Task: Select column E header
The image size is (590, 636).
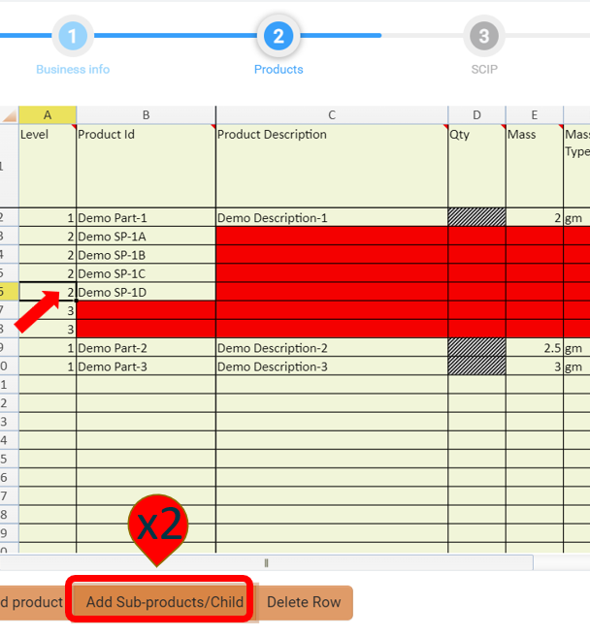Action: tap(534, 115)
